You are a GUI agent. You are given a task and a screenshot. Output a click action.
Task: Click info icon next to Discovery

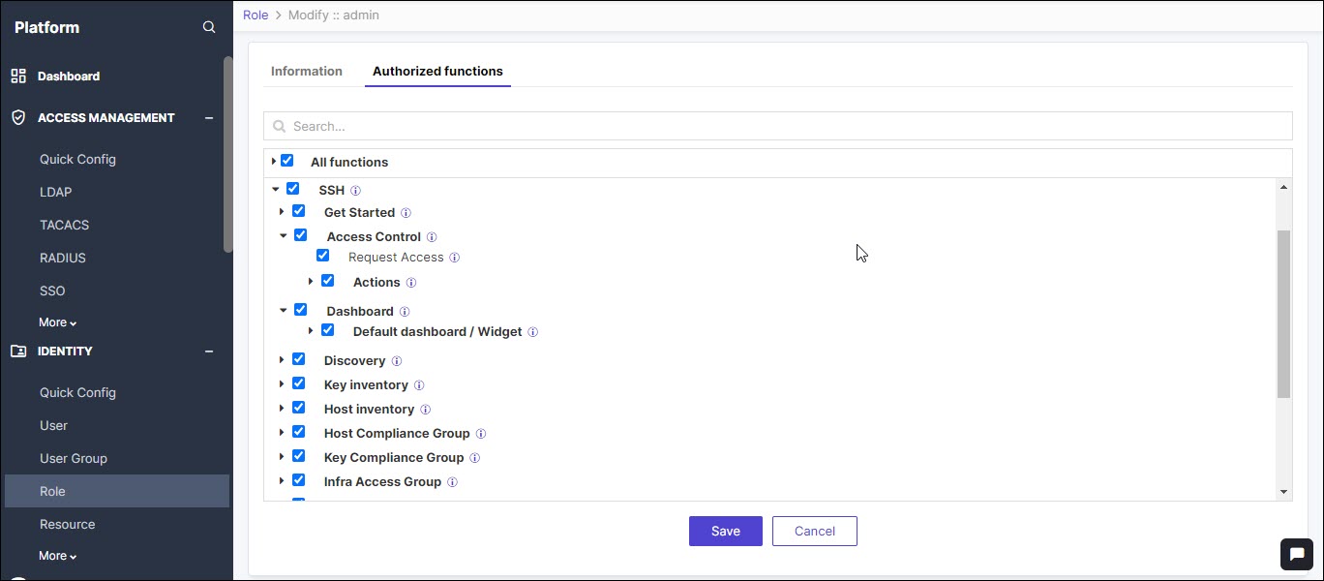point(397,361)
